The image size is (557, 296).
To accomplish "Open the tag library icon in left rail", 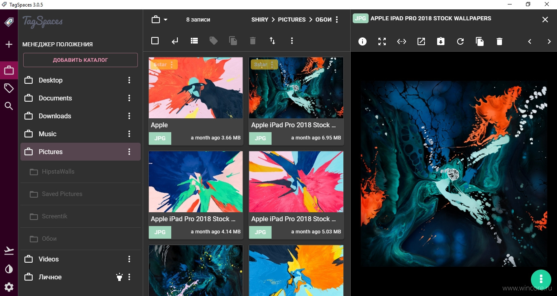I will coord(9,88).
